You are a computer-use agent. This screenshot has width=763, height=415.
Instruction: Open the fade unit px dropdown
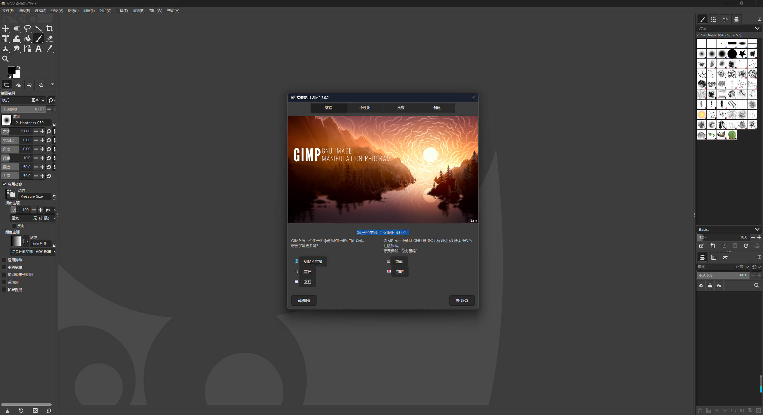(50, 210)
